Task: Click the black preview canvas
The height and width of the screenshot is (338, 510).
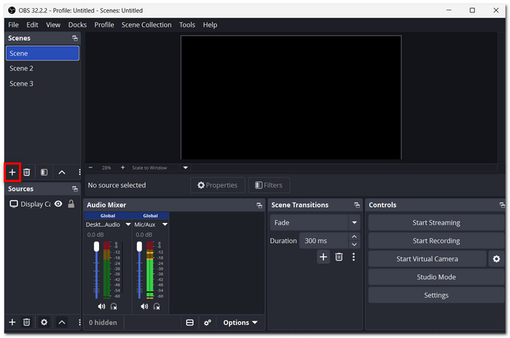Action: 291,98
